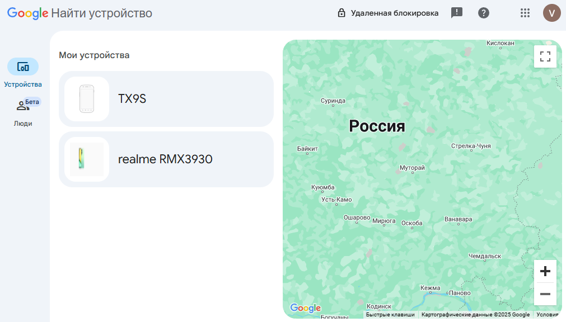566x322 pixels.
Task: Open the Условия terms link
Action: pyautogui.click(x=547, y=314)
